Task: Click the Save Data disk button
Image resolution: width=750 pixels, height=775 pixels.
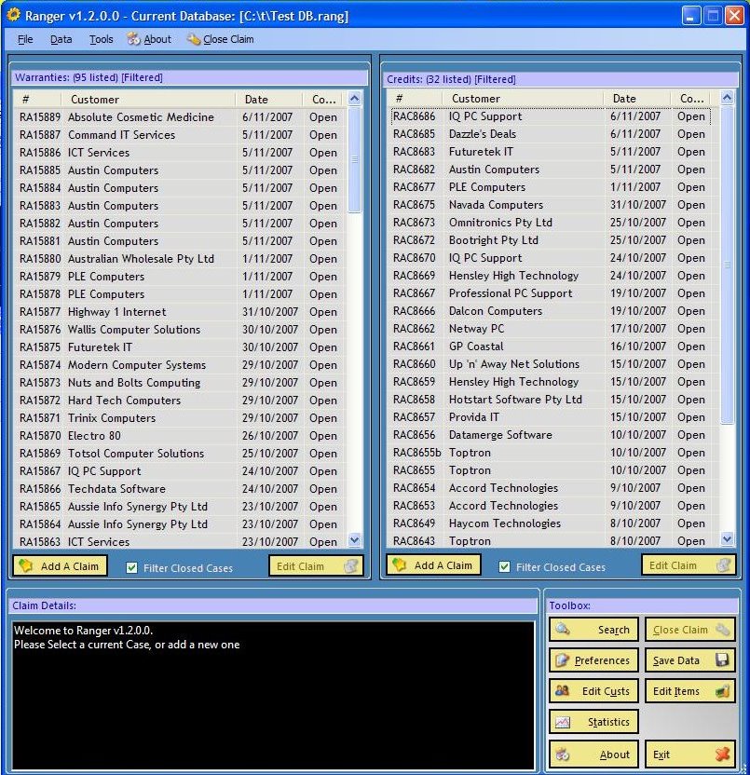Action: point(689,660)
